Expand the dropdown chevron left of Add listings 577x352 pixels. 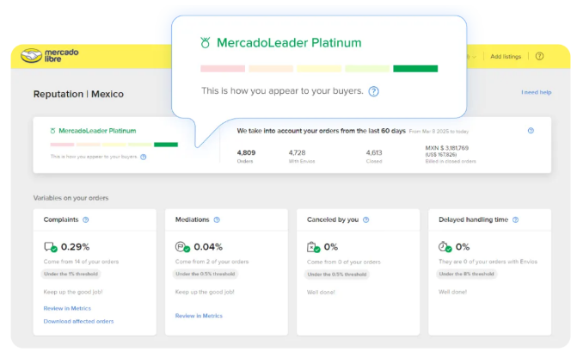tap(475, 57)
